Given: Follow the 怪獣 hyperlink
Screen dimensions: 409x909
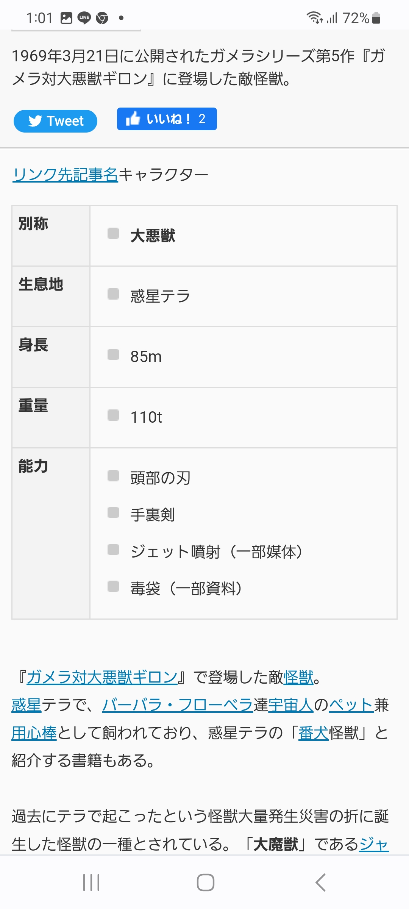Looking at the screenshot, I should (298, 677).
